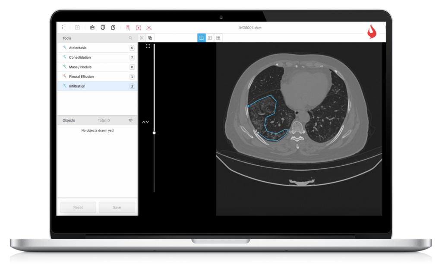
Task: Select the pink scissors cut tool
Action: click(149, 27)
